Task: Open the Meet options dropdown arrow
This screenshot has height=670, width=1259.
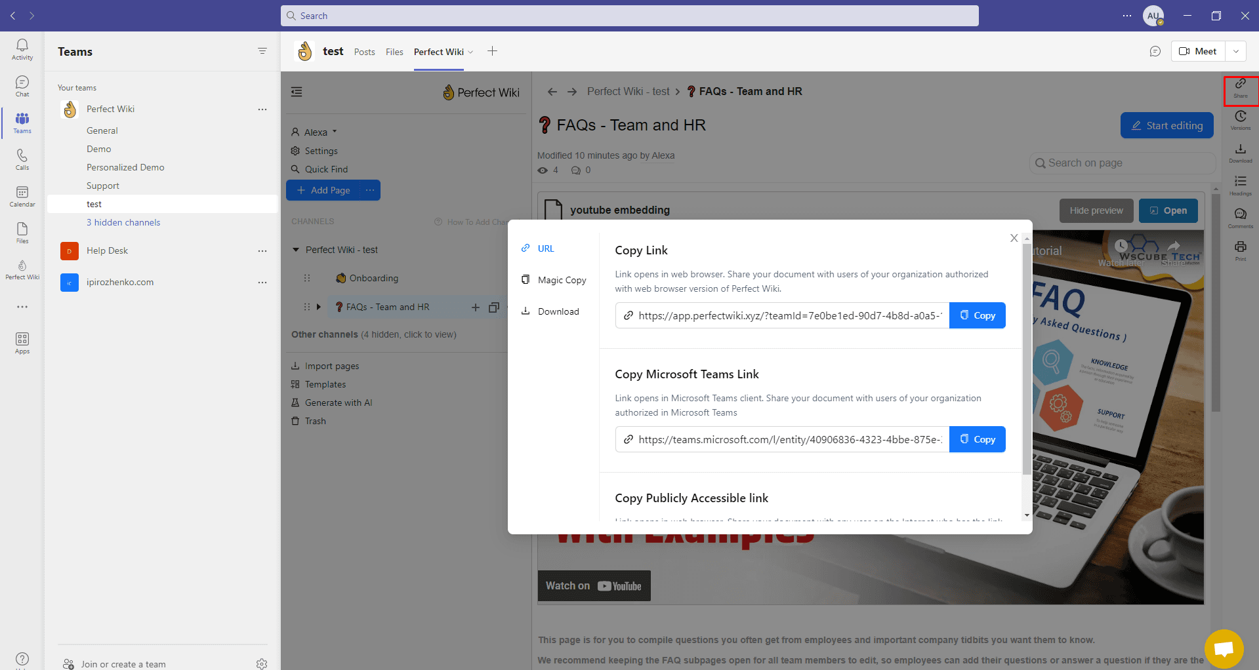Action: [1236, 51]
